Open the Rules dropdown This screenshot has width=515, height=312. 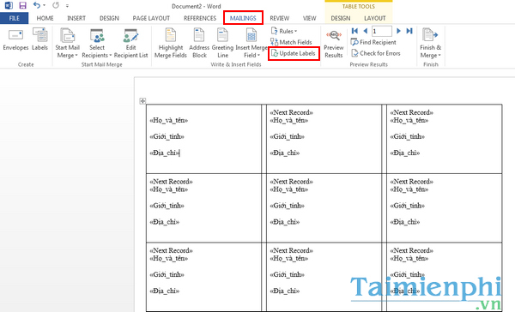point(284,31)
